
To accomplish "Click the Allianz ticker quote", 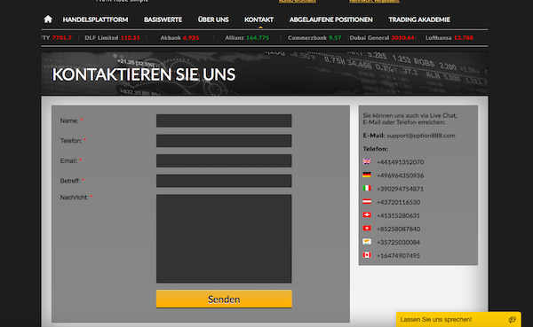I will coord(247,37).
